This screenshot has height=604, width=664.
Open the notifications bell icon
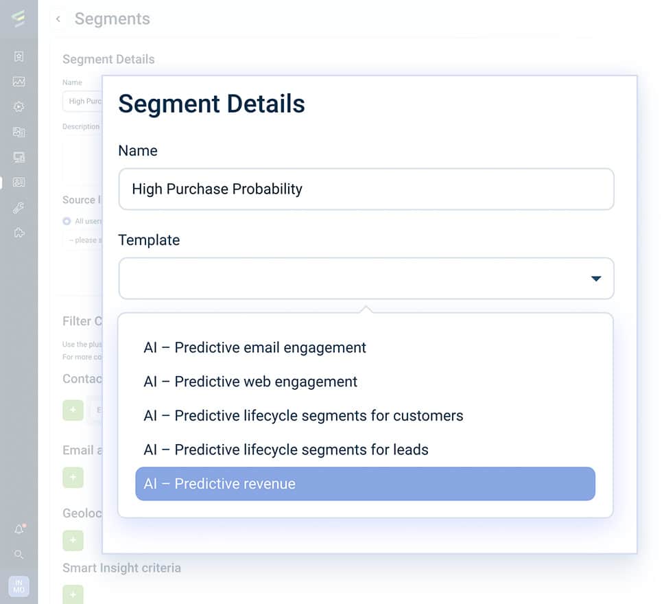click(19, 529)
